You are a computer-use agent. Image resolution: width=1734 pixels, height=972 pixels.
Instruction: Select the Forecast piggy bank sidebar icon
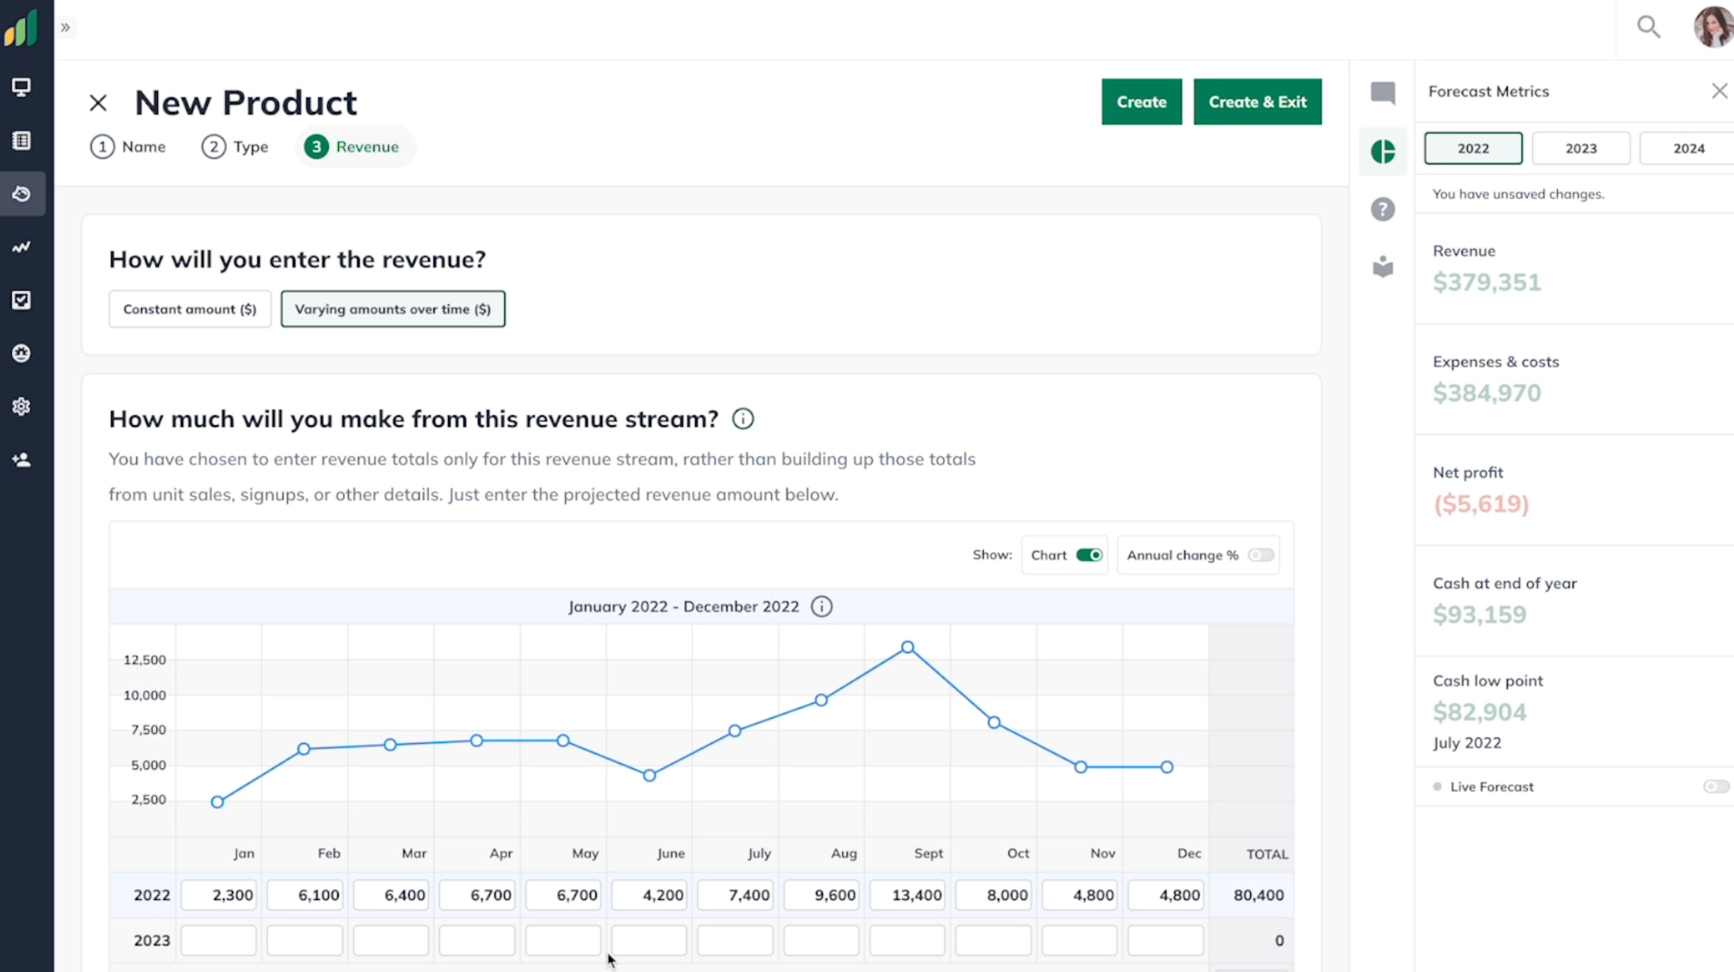click(x=21, y=194)
